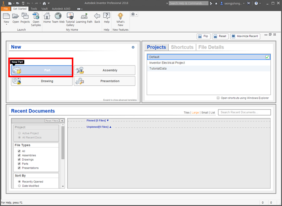This screenshot has width=282, height=206.
Task: Open the File menu tab
Action: point(6,9)
